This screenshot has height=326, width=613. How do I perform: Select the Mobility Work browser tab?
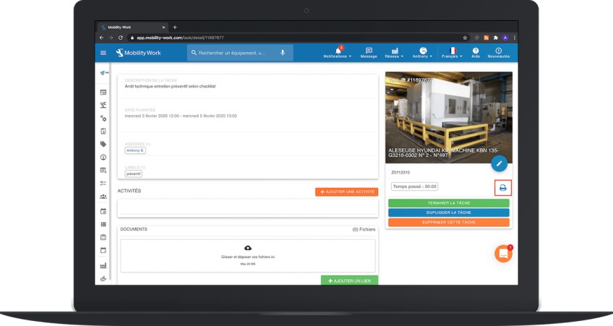tap(132, 27)
